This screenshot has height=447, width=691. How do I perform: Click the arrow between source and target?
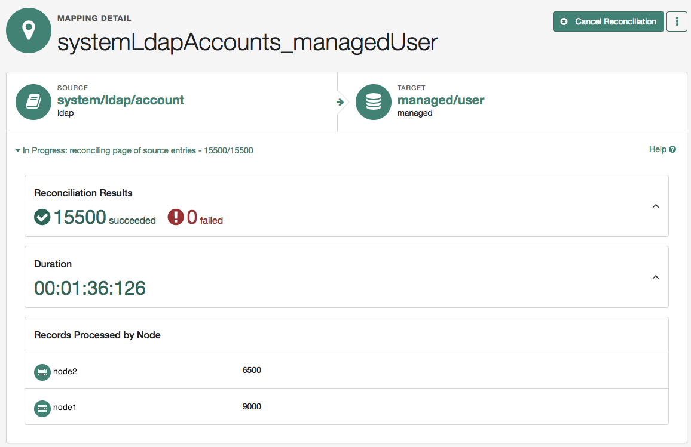coord(340,102)
